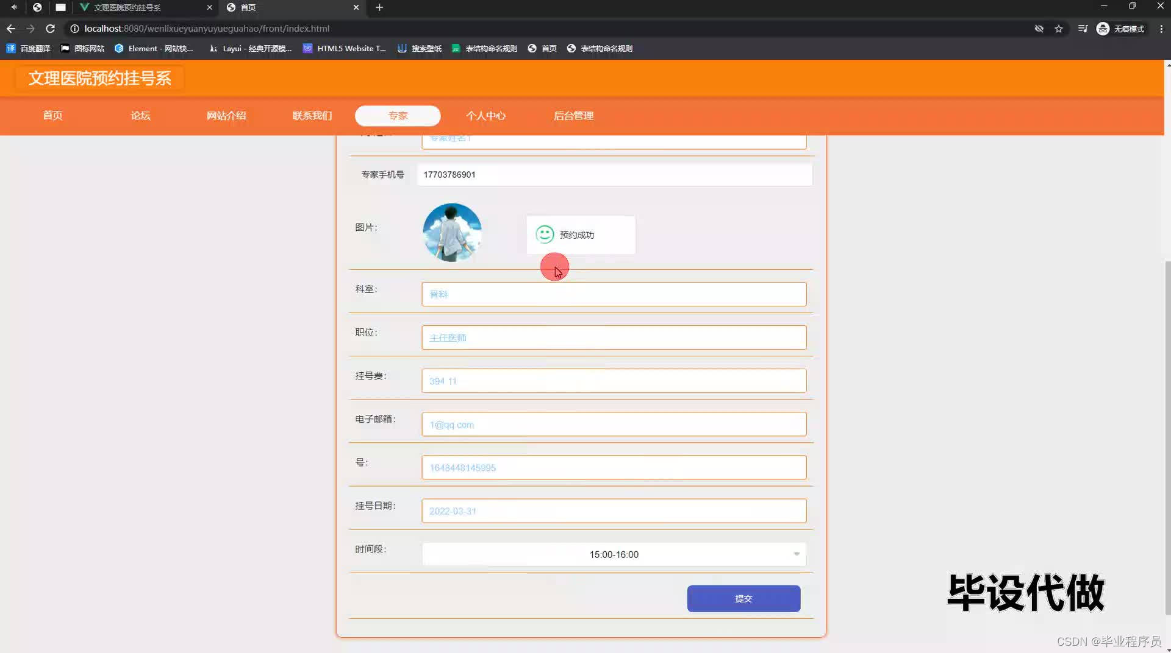Switch to the 首页 browser tab
1171x653 pixels.
tap(293, 7)
